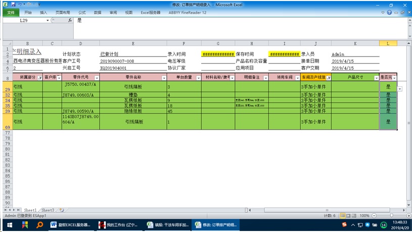Click the Sogou input method tray icon

pyautogui.click(x=344, y=225)
